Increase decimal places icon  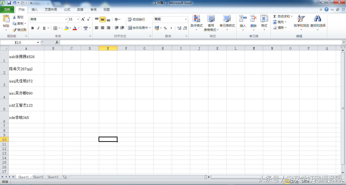pyautogui.click(x=179, y=28)
